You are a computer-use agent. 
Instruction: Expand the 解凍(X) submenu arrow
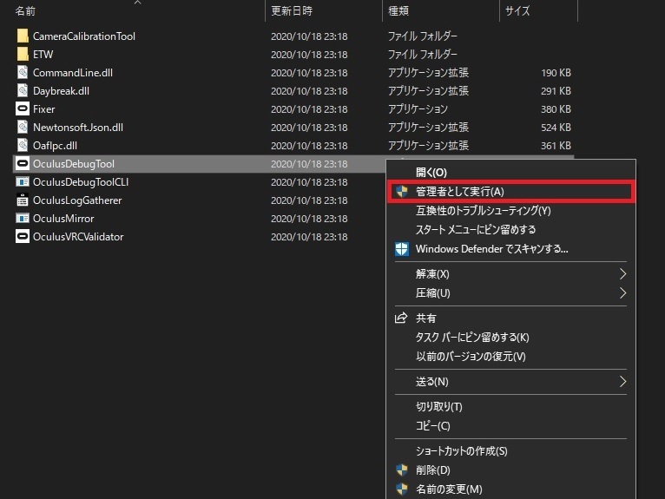(x=622, y=274)
